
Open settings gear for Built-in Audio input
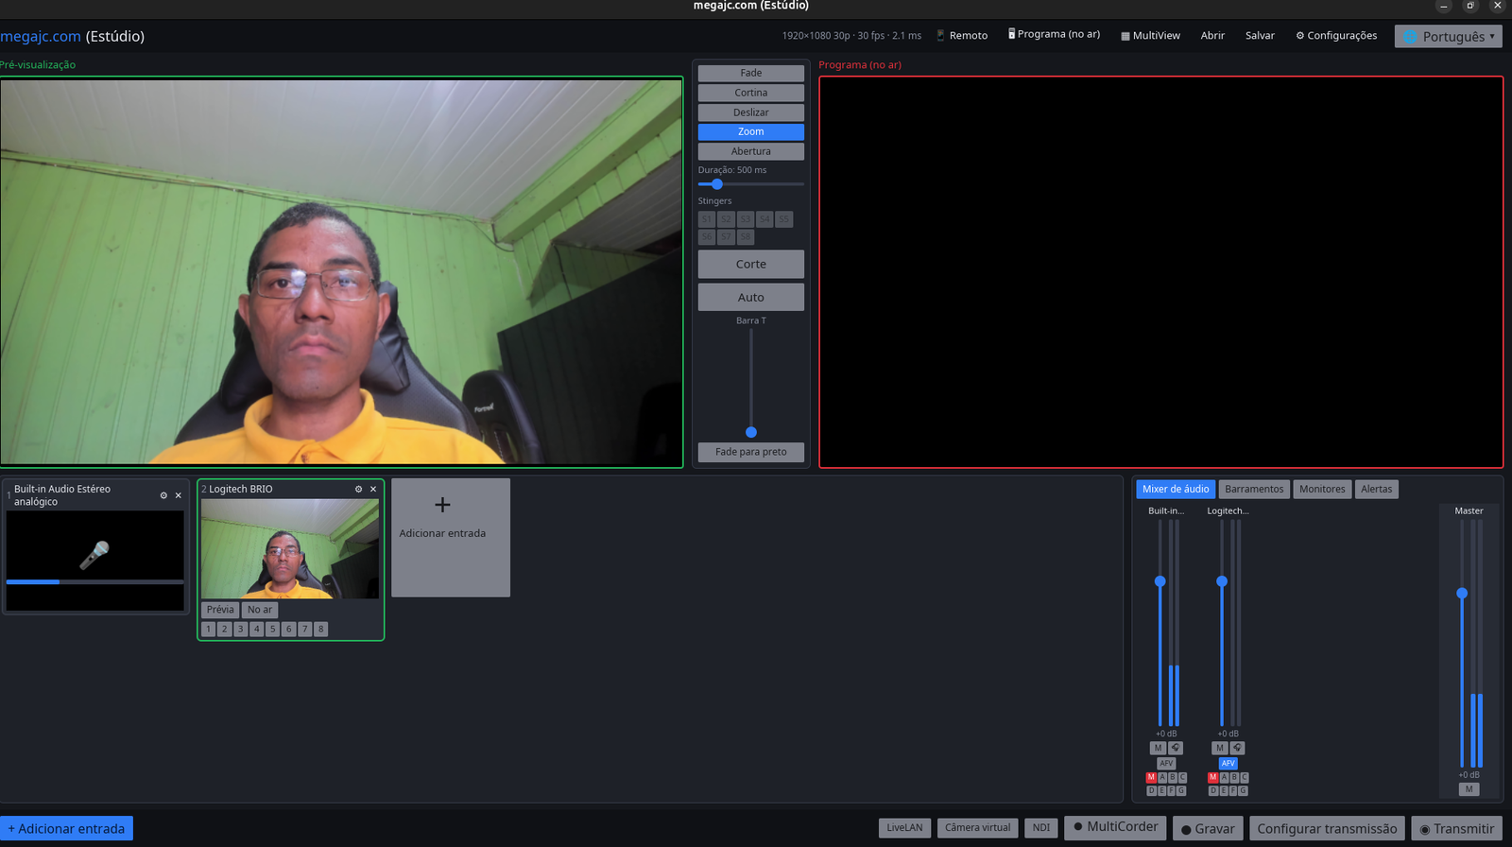[163, 495]
